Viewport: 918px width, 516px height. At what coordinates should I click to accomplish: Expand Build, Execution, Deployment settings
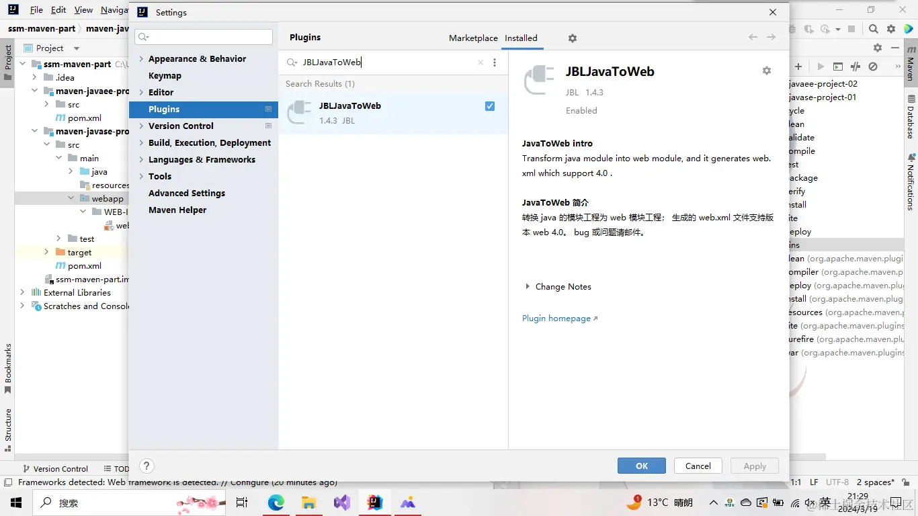(x=141, y=143)
